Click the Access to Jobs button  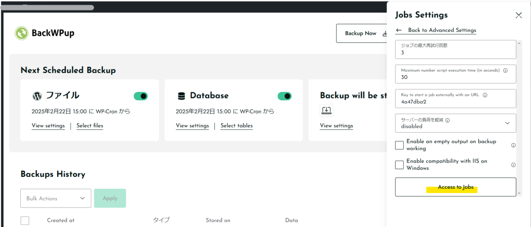point(455,187)
